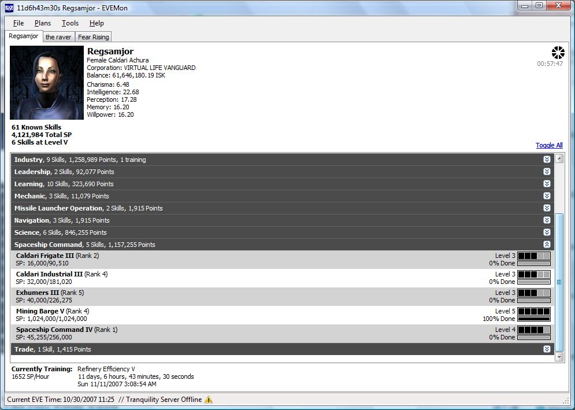This screenshot has width=575, height=410.
Task: Click Refinery Efficiency V training skill text
Action: (106, 369)
